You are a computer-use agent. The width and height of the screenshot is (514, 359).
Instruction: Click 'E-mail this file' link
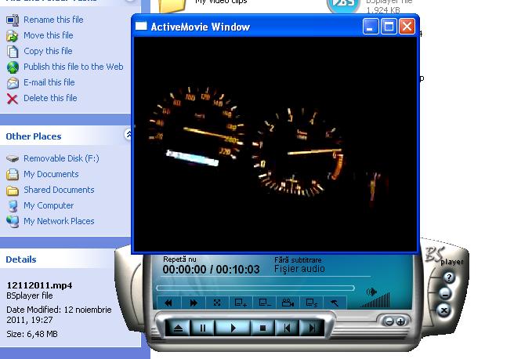tap(49, 82)
